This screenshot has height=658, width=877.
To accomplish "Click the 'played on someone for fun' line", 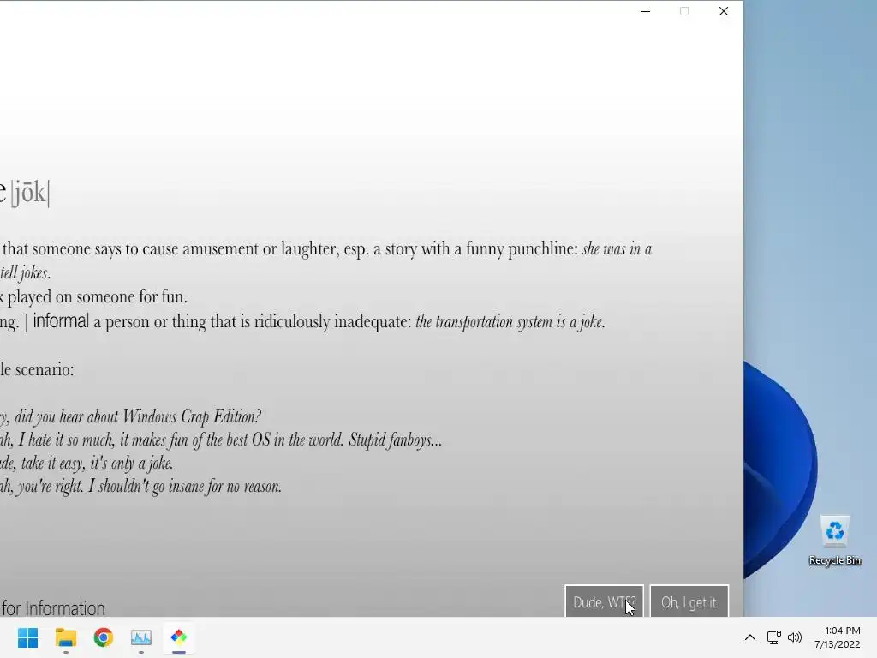I will pyautogui.click(x=92, y=296).
